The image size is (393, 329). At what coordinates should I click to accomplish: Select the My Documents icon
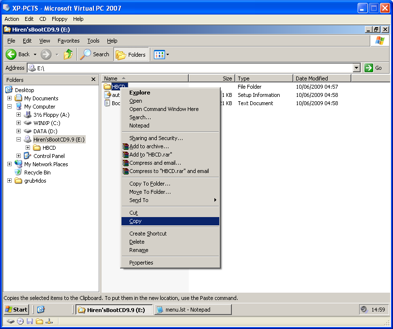18,98
